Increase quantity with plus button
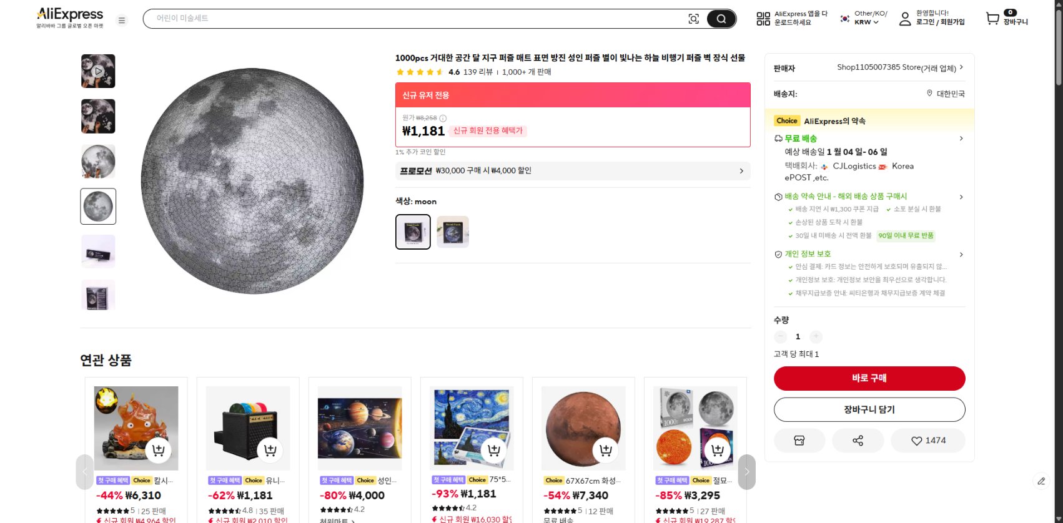The height and width of the screenshot is (523, 1063). pyautogui.click(x=816, y=336)
